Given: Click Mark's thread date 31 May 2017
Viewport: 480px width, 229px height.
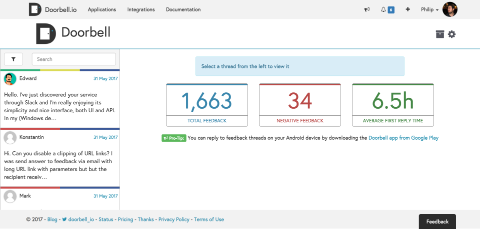Looking at the screenshot, I should 105,196.
